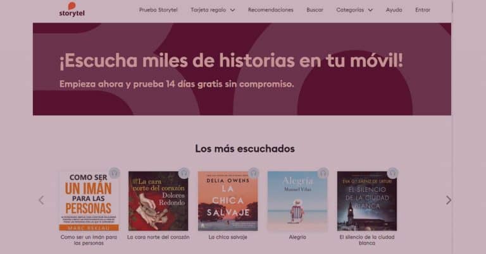This screenshot has height=254, width=486.
Task: Open El silencio de la ciudad blanca title
Action: [x=367, y=239]
